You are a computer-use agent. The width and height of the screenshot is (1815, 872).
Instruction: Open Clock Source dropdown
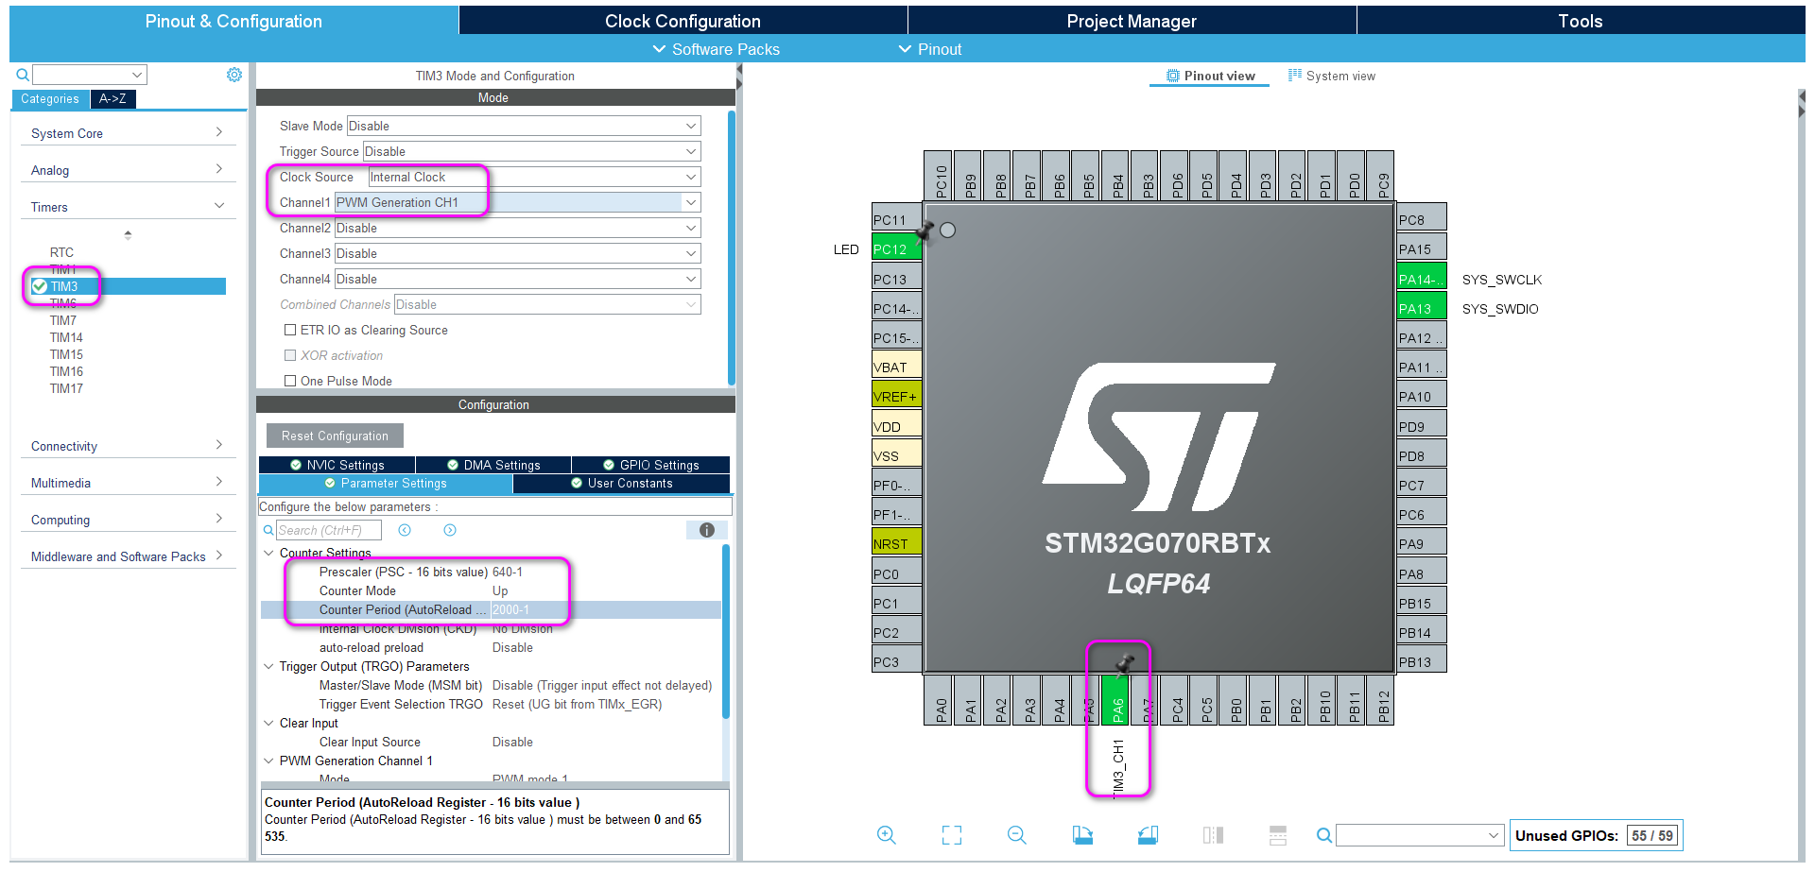point(534,177)
